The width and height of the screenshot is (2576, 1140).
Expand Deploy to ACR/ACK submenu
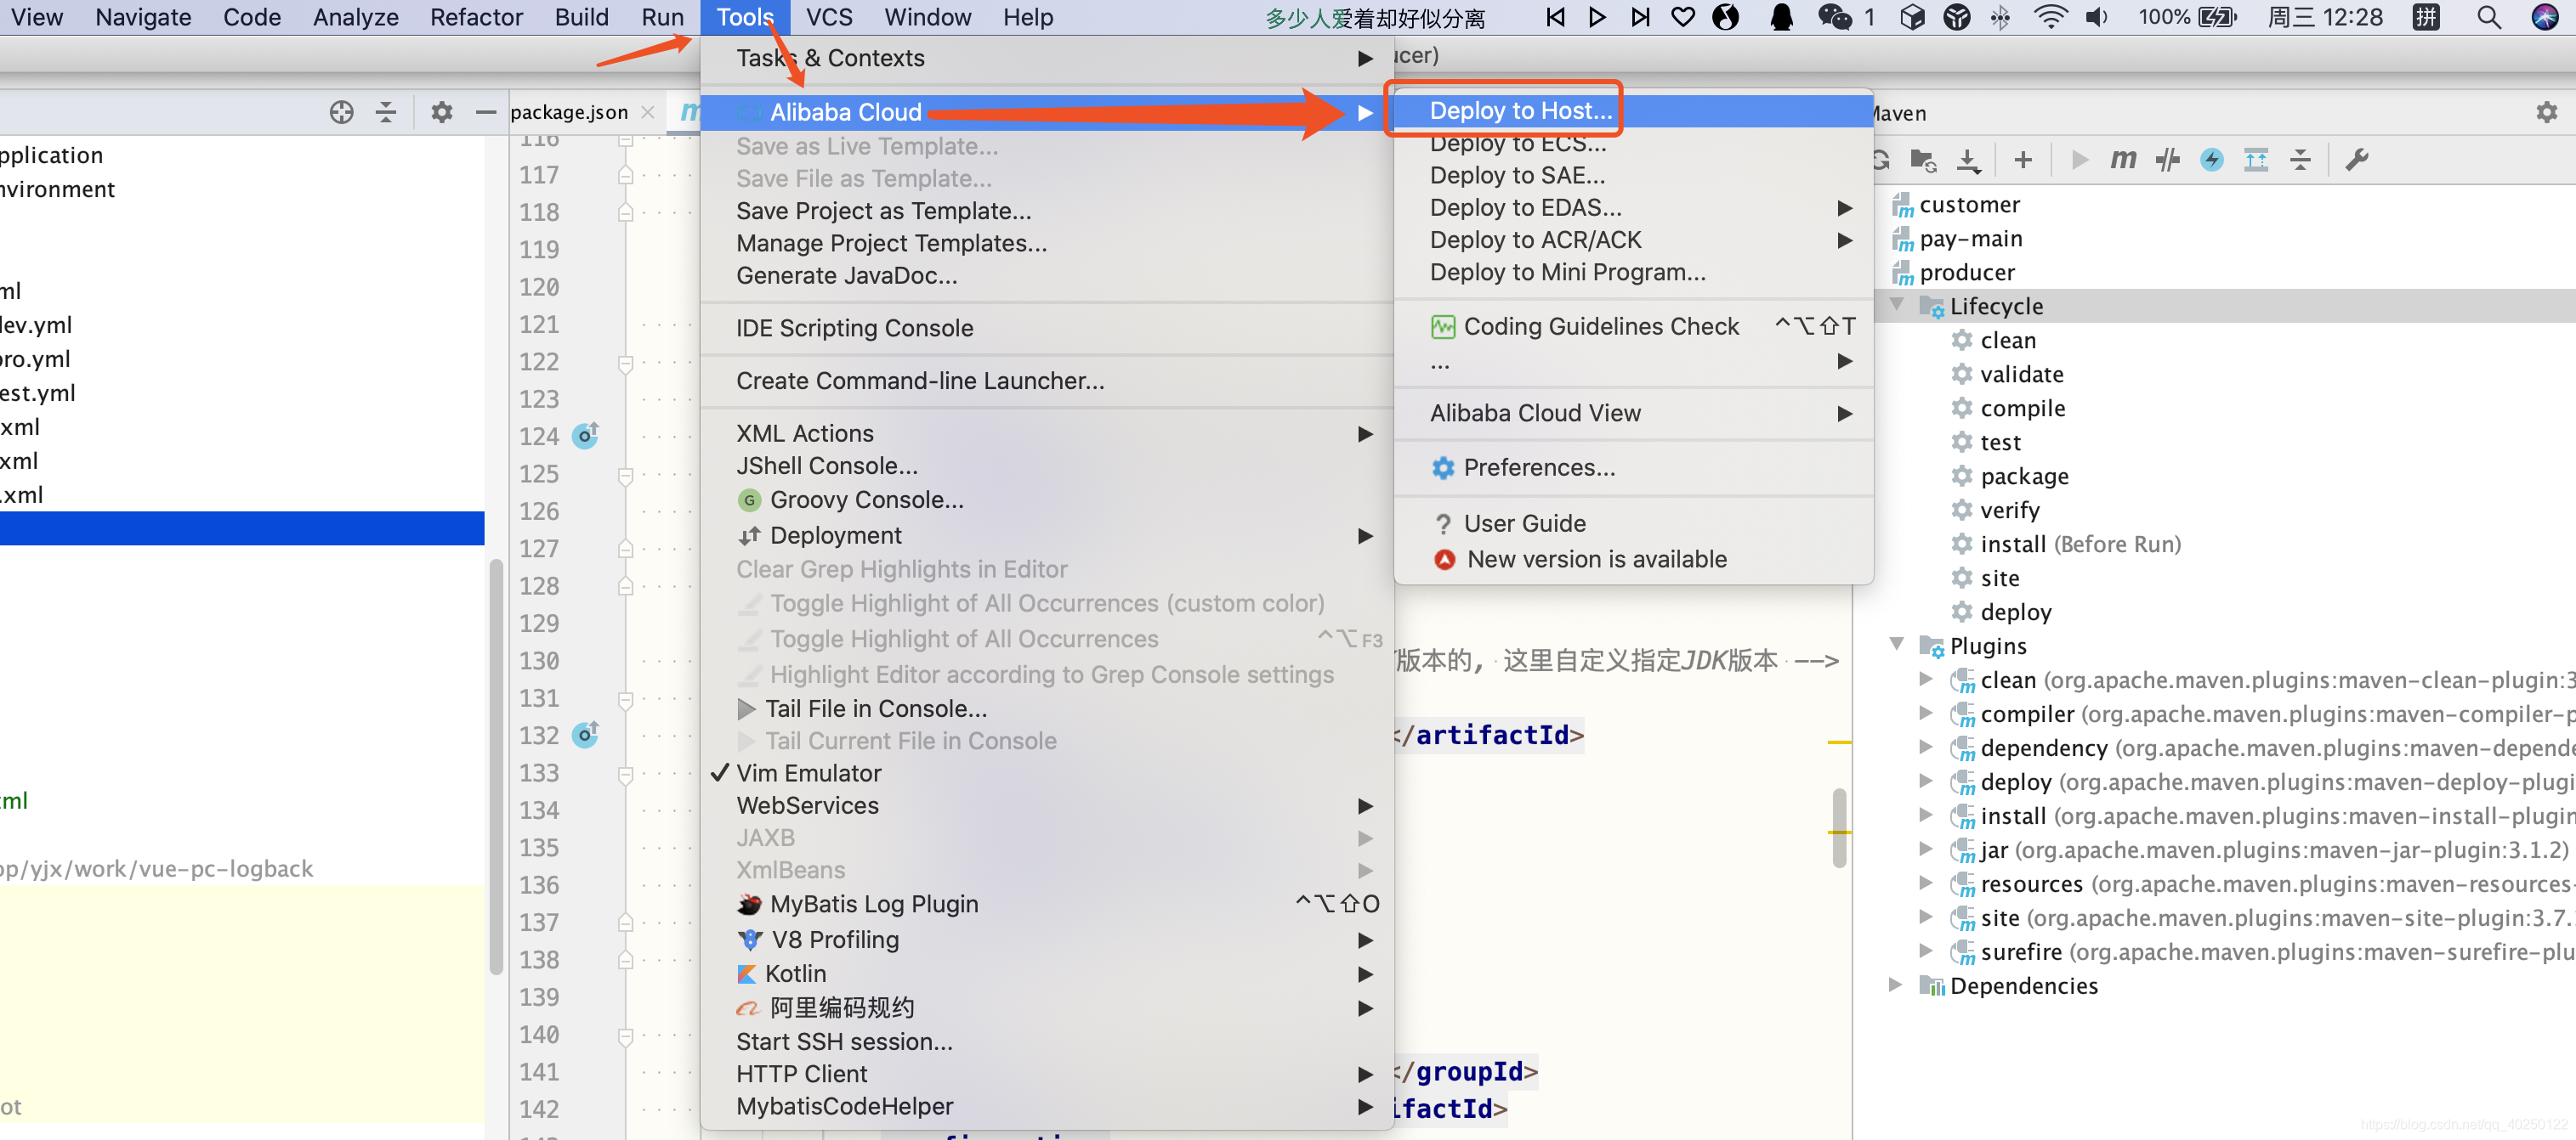click(x=1633, y=240)
